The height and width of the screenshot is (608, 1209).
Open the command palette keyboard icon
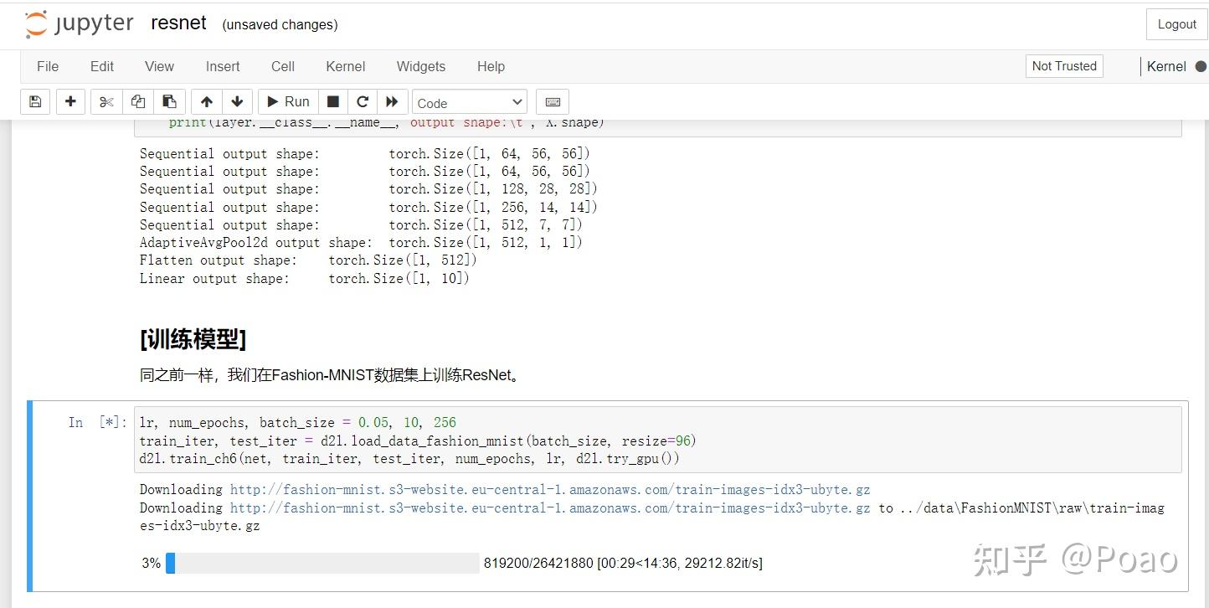click(552, 101)
